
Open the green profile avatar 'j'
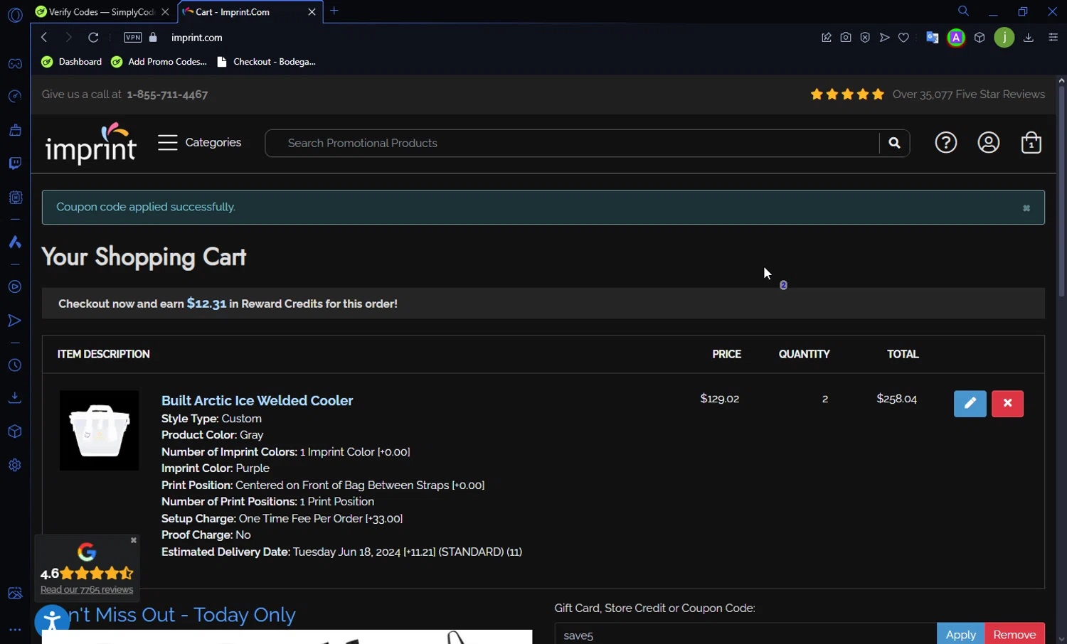click(1004, 38)
